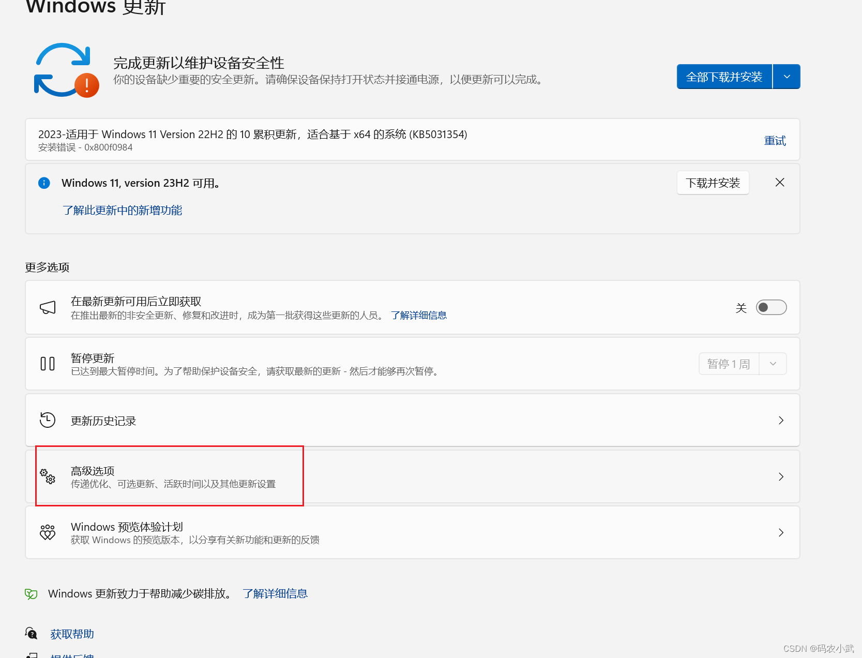Click 下载并安装 for Windows 11 23H2
This screenshot has height=658, width=862.
click(x=713, y=183)
